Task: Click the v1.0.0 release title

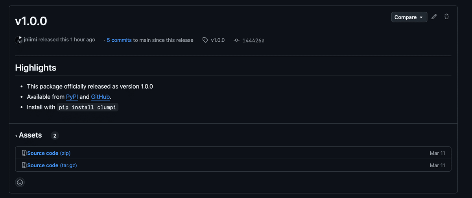Action: 31,21
